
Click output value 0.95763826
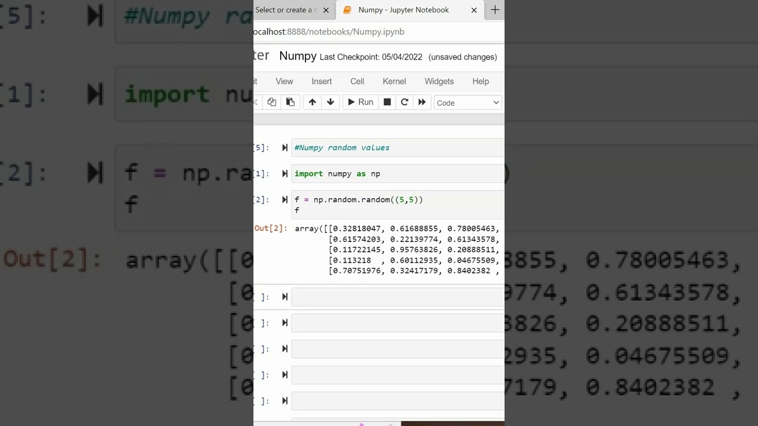pyautogui.click(x=414, y=250)
